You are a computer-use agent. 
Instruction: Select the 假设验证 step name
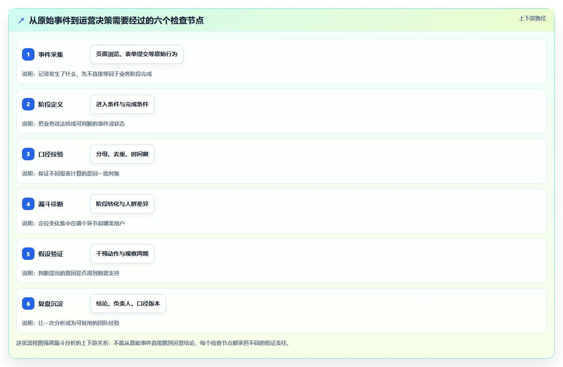pyautogui.click(x=51, y=254)
